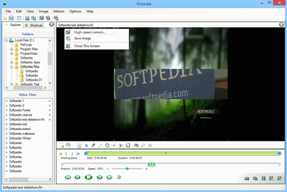Step forward one frame

tap(99, 177)
